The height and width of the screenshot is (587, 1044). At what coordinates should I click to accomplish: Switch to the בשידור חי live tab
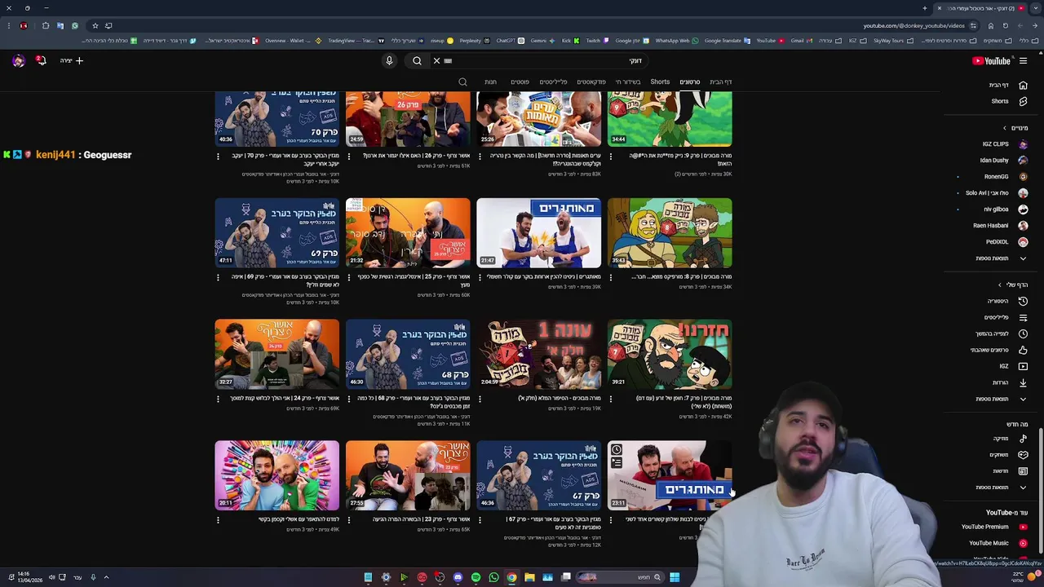[628, 82]
